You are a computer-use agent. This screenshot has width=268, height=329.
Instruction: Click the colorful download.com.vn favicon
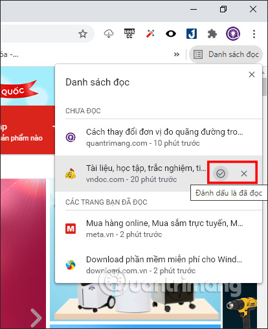click(71, 265)
